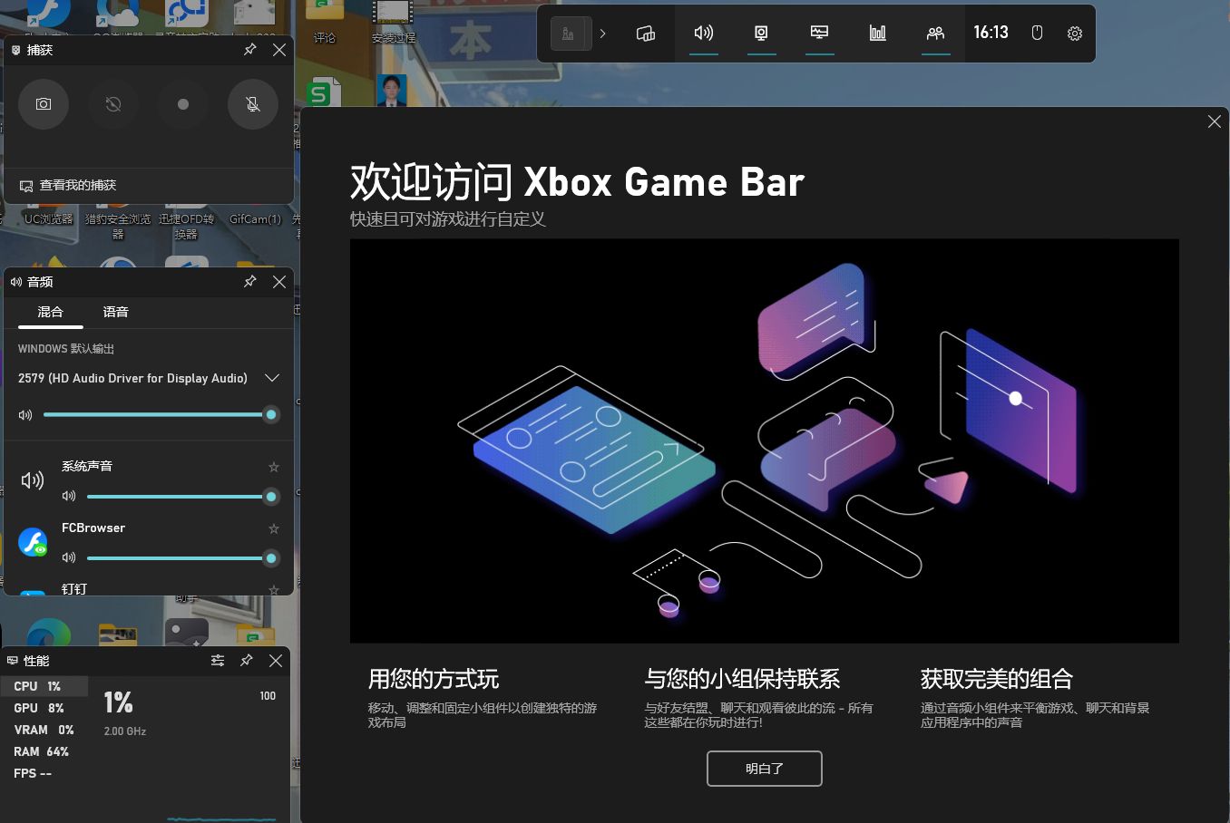Toggle the microphone while recording
This screenshot has width=1230, height=823.
tap(253, 104)
